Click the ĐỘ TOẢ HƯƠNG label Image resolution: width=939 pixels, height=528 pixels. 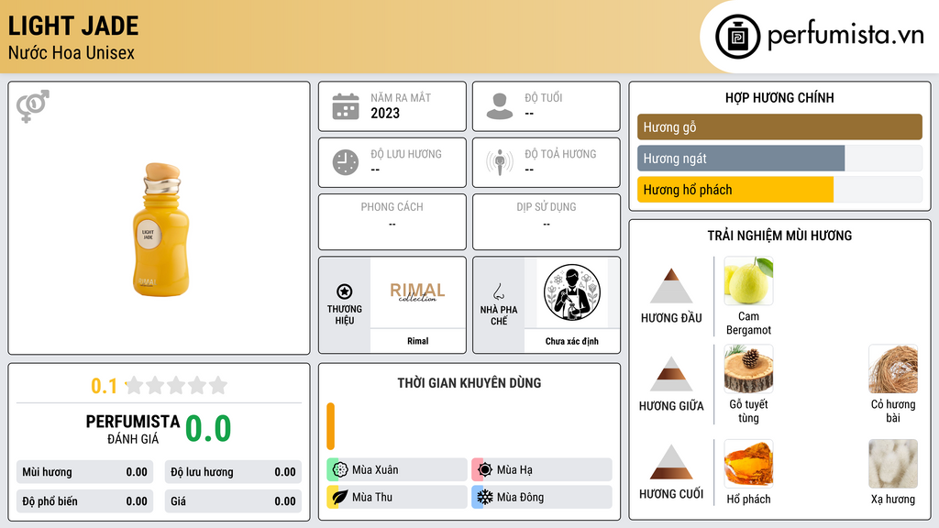[560, 154]
